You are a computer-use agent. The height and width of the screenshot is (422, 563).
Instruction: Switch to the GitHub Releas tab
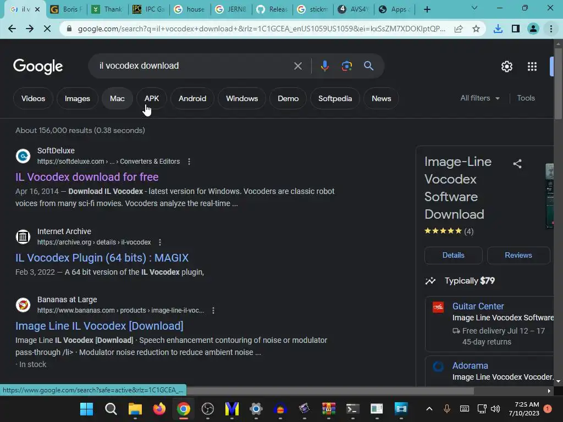pyautogui.click(x=272, y=9)
